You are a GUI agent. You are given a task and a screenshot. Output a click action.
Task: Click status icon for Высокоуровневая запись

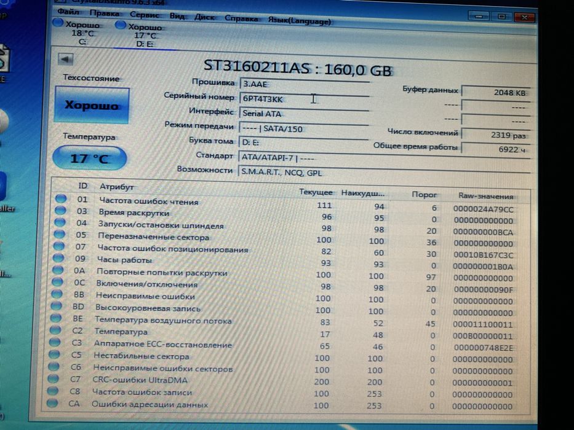(56, 306)
